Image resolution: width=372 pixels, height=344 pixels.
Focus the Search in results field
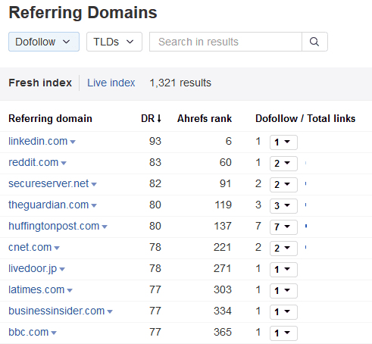pyautogui.click(x=226, y=42)
